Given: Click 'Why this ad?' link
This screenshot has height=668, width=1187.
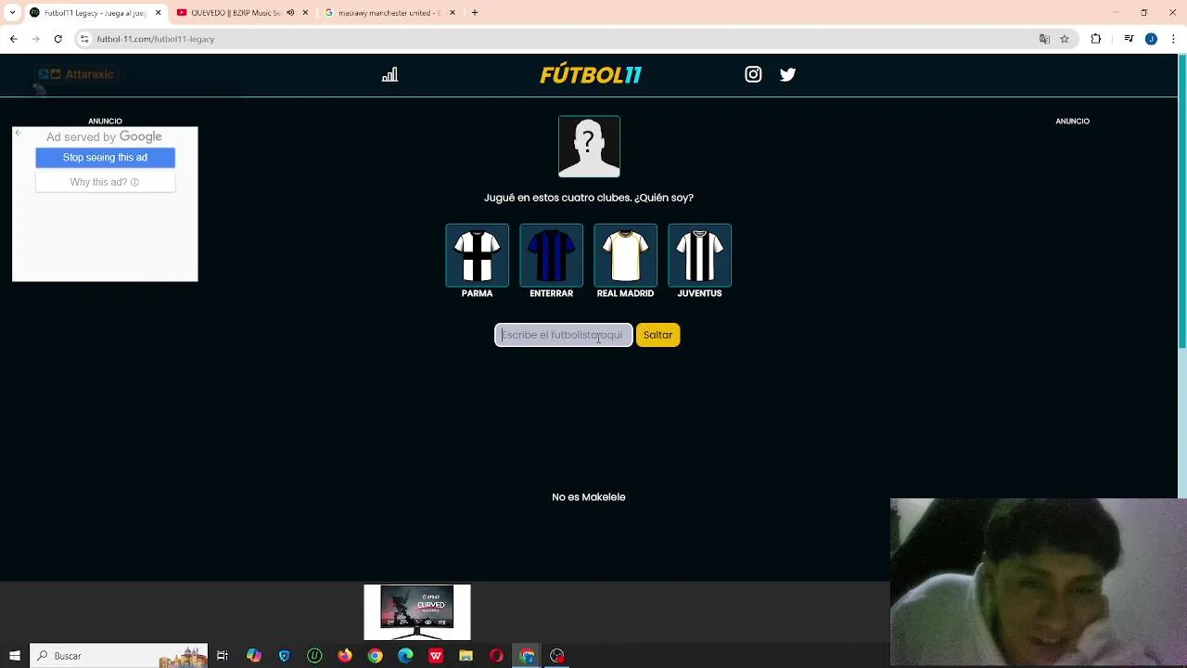Looking at the screenshot, I should 105,182.
